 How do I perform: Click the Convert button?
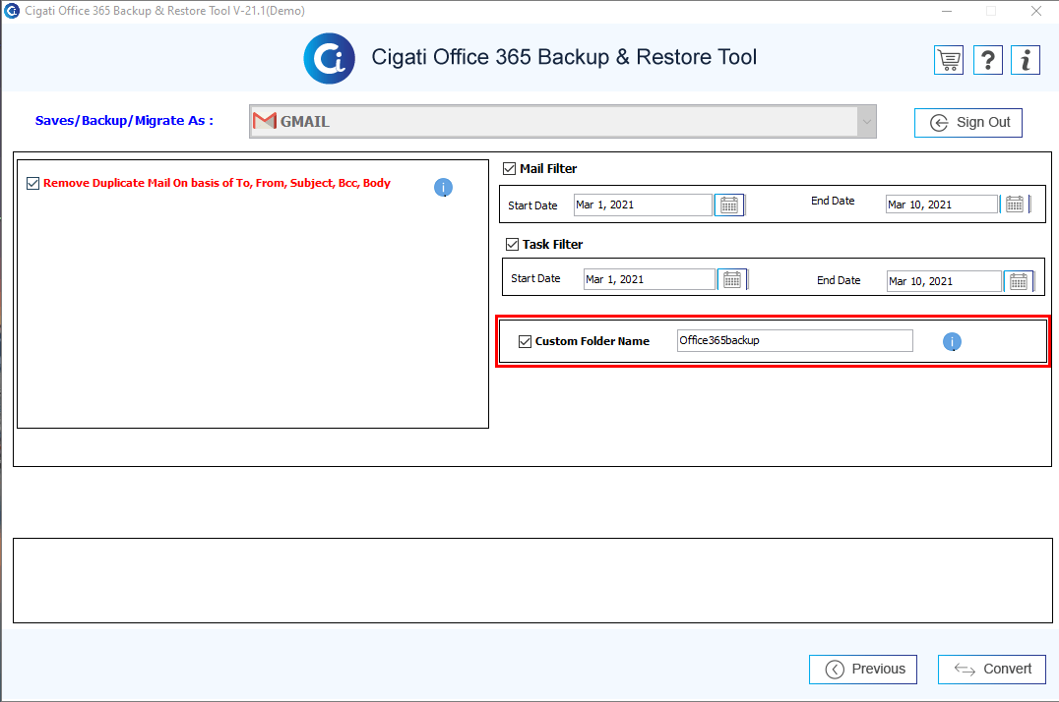991,669
